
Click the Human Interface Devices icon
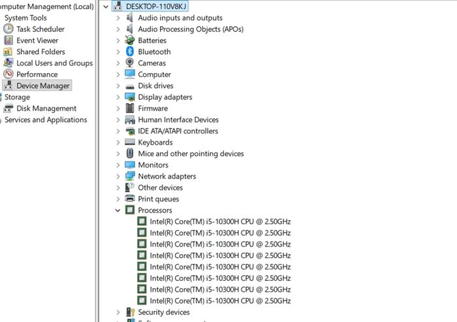[x=130, y=119]
